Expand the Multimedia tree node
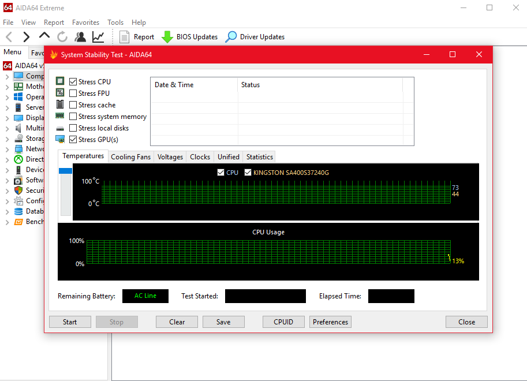This screenshot has width=527, height=381. click(7, 129)
